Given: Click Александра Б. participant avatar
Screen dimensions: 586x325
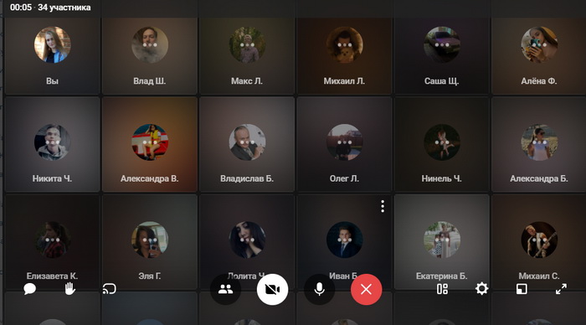Looking at the screenshot, I should pos(539,142).
